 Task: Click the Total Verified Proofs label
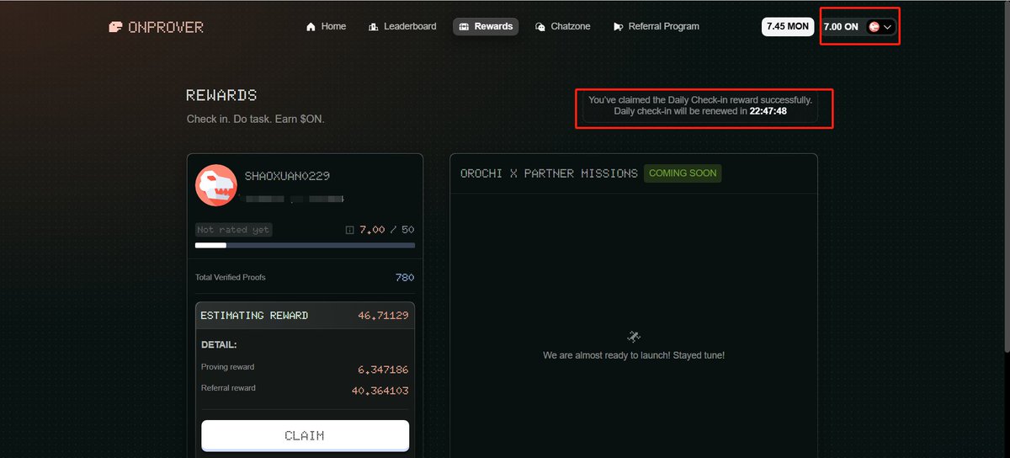(231, 277)
